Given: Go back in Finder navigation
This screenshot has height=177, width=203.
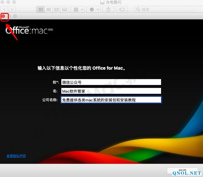Looking at the screenshot, I should pos(5,9).
